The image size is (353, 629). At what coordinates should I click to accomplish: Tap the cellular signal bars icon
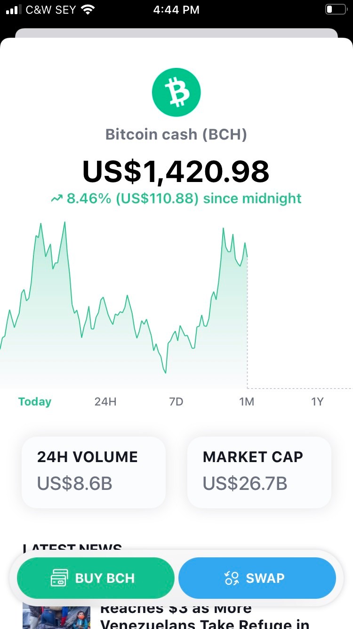[14, 10]
